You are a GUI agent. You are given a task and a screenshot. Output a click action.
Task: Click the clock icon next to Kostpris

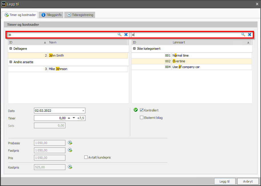click(x=70, y=167)
